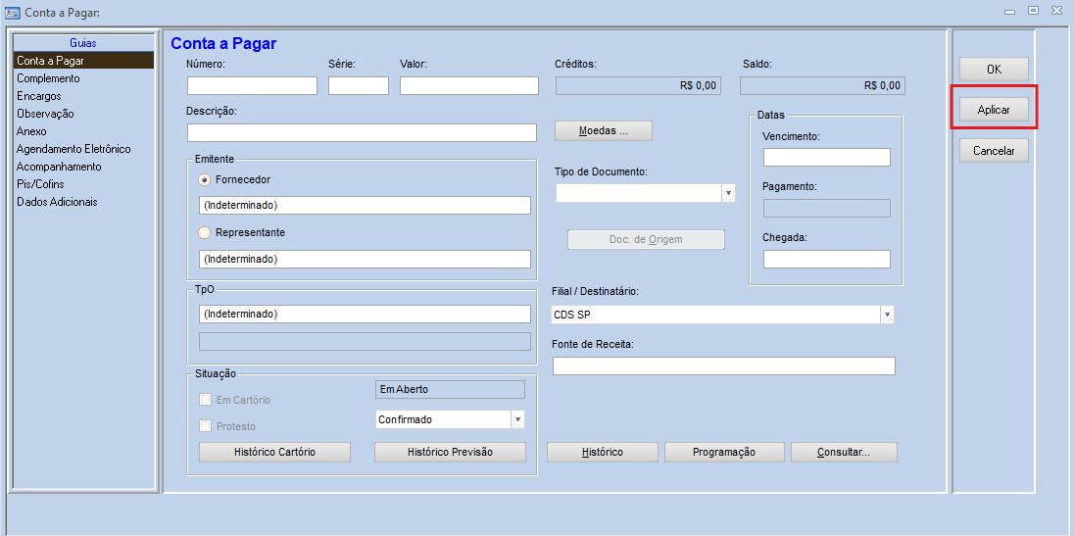The height and width of the screenshot is (536, 1074).
Task: Open the Tipo de Documento dropdown
Action: pyautogui.click(x=728, y=194)
